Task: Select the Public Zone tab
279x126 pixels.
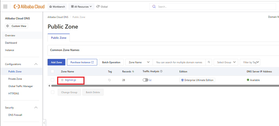Action: 59,38
